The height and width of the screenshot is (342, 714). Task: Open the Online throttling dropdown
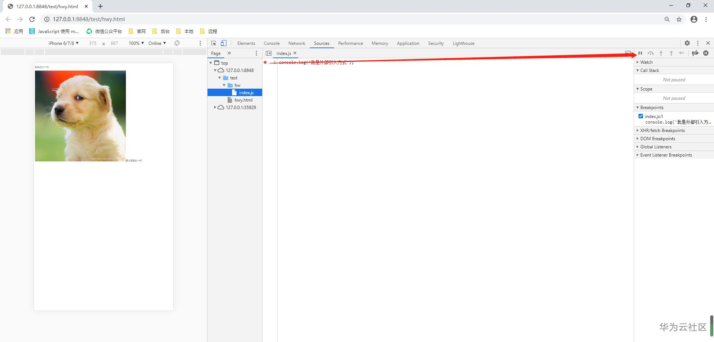157,43
